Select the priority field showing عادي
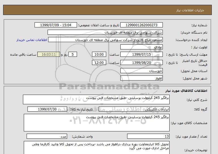218x154 pixels. pyautogui.click(x=141, y=47)
